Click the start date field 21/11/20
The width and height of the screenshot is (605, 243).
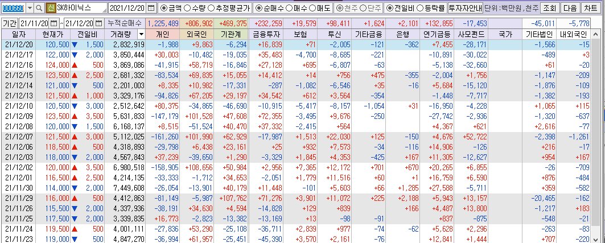34,23
